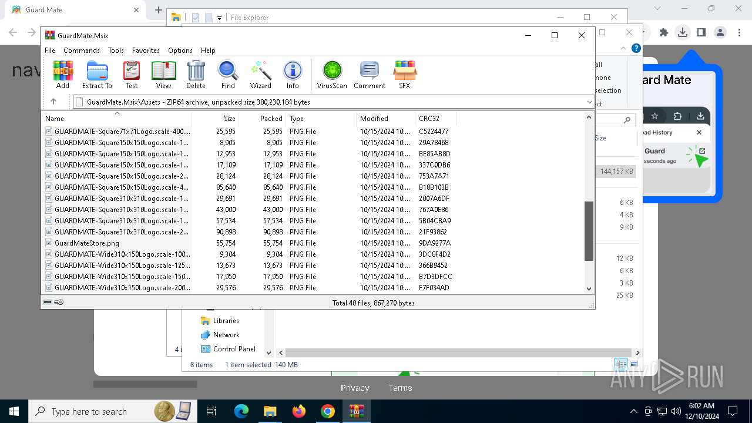Viewport: 752px width, 423px height.
Task: Open File Explorer help icon
Action: [636, 49]
